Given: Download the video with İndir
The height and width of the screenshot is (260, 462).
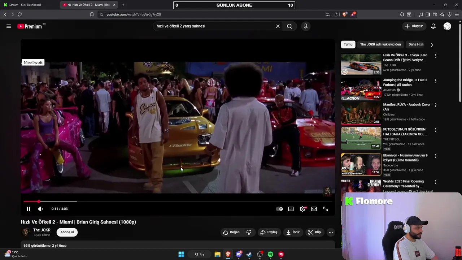Looking at the screenshot, I should tap(293, 232).
